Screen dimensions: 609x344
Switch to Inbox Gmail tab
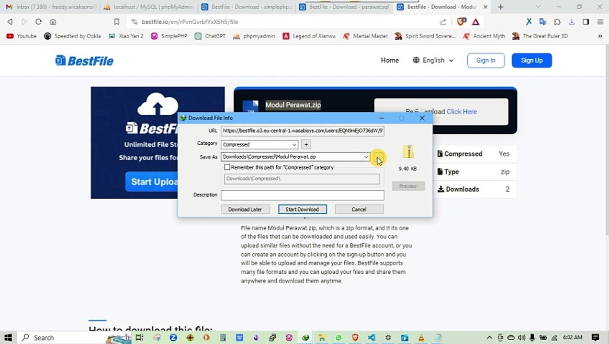click(x=50, y=7)
